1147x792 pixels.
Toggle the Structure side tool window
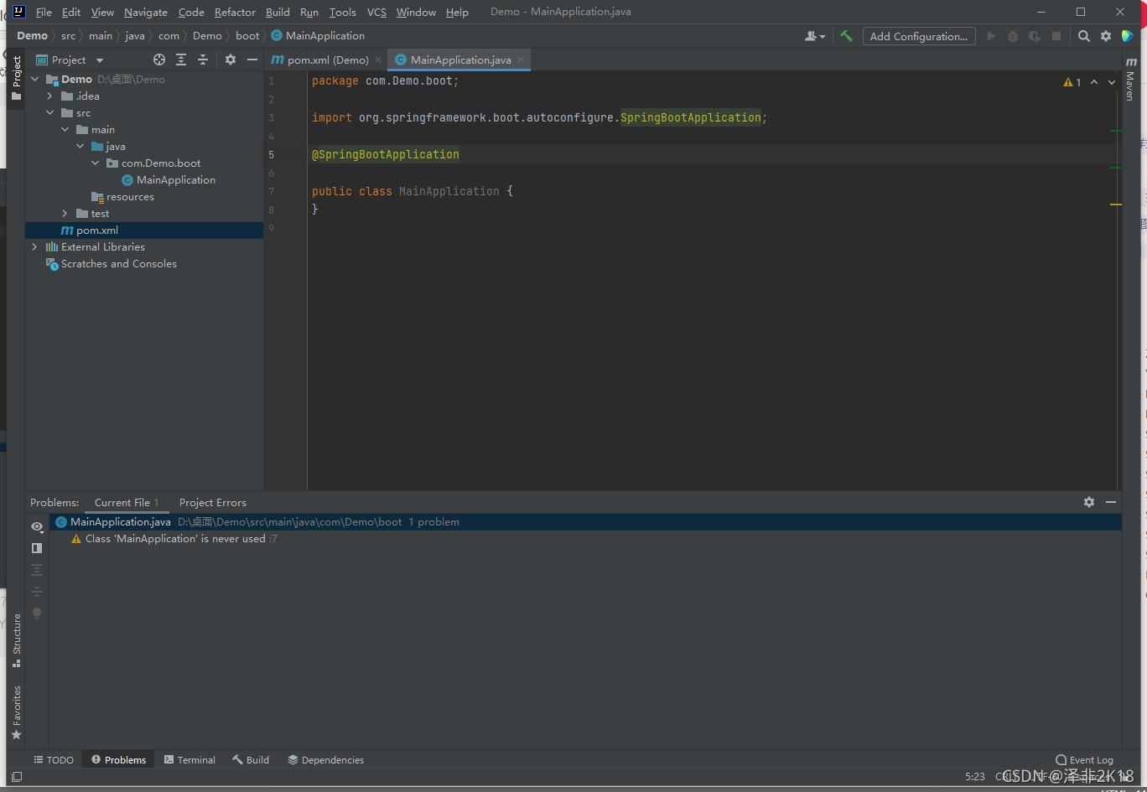[17, 640]
